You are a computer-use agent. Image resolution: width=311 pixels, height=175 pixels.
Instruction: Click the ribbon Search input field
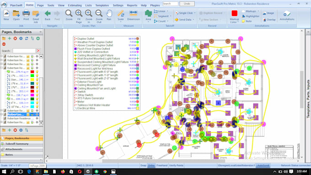tap(170, 4)
